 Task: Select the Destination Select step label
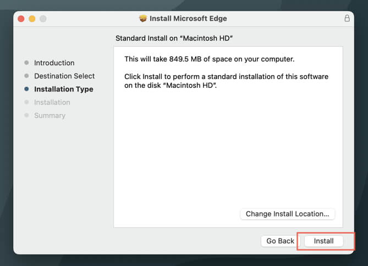(x=64, y=76)
